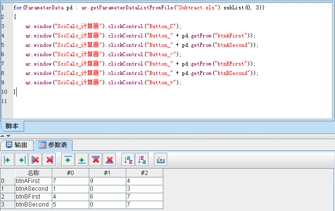Click the import parameter data icon
335x211 pixels.
pyautogui.click(x=161, y=160)
